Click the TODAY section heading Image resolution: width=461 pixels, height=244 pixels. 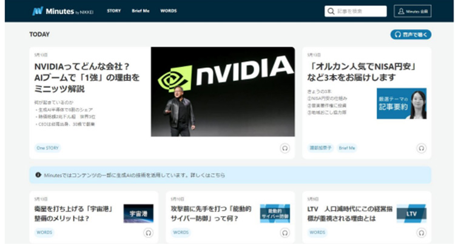tap(39, 35)
